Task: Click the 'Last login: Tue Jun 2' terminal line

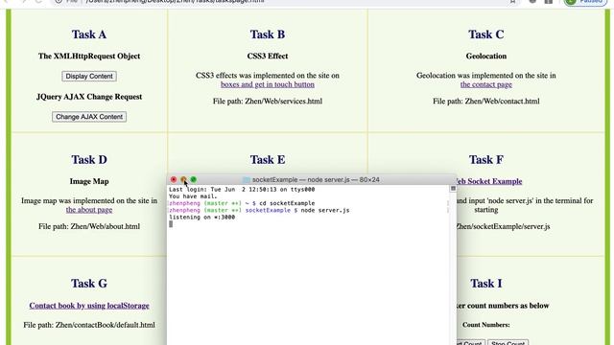Action: (x=242, y=190)
